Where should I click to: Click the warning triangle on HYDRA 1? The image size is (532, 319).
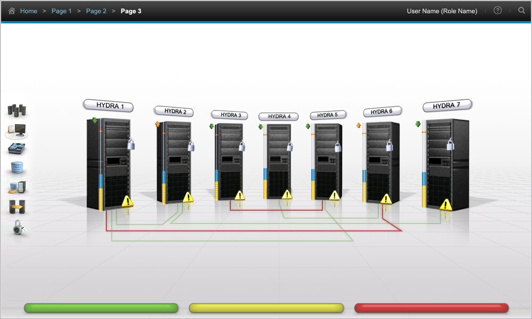coord(127,201)
